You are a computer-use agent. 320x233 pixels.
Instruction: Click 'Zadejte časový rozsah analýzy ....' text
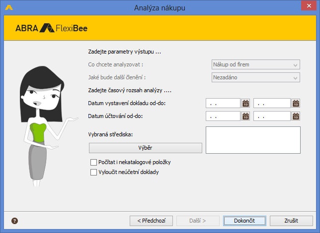[130, 90]
